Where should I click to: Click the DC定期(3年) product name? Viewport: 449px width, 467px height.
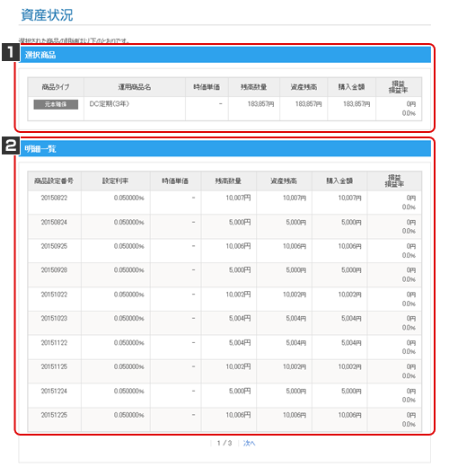110,104
